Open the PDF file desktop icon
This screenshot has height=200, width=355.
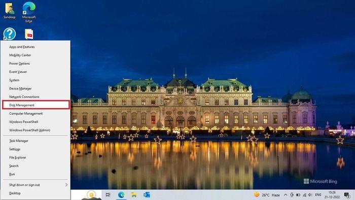coord(29,34)
